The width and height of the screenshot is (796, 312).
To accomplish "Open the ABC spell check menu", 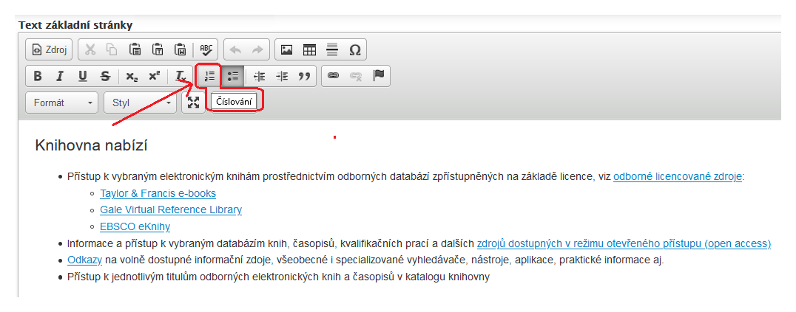I will (x=206, y=49).
